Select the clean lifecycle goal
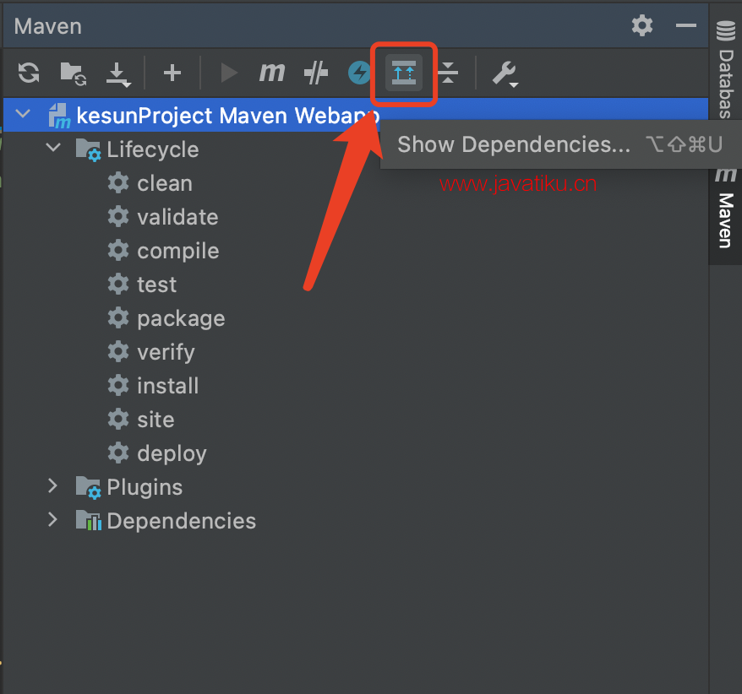This screenshot has width=742, height=694. (165, 183)
